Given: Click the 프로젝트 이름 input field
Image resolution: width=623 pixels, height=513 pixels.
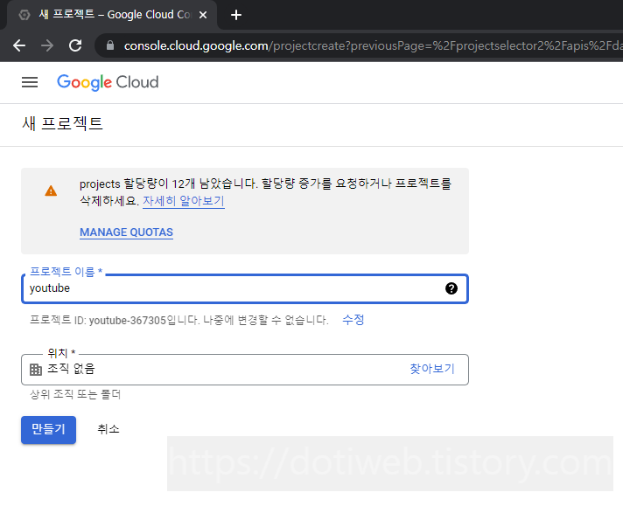Looking at the screenshot, I should (x=245, y=288).
